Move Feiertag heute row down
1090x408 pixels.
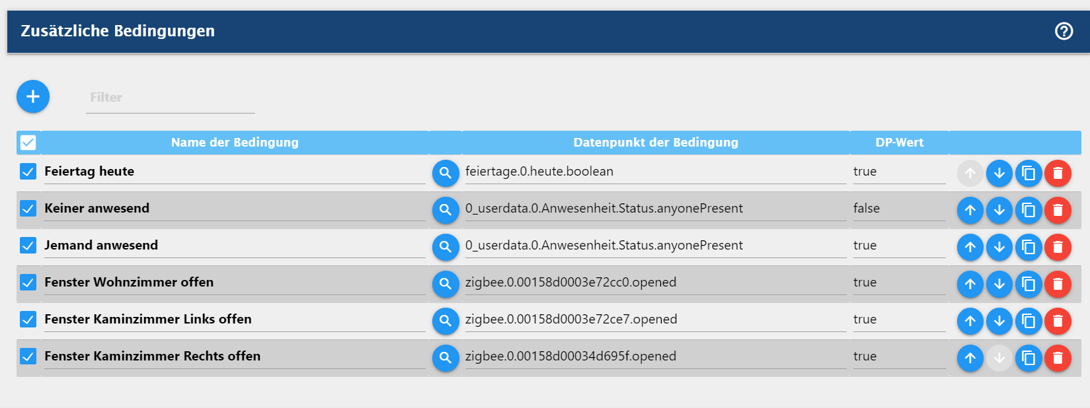coord(999,173)
